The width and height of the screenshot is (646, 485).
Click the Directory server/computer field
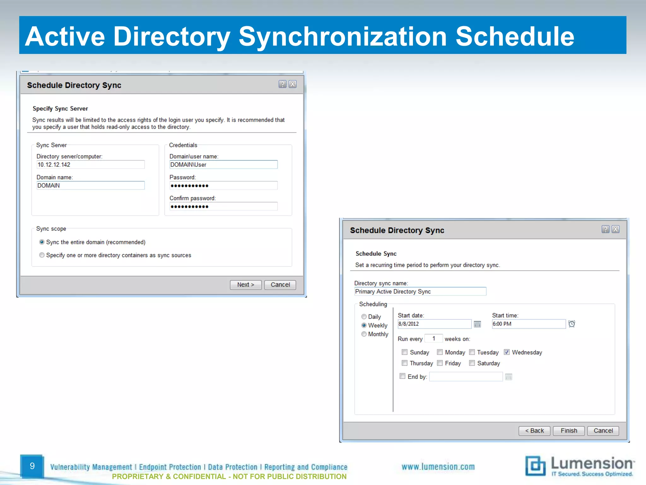pyautogui.click(x=91, y=165)
